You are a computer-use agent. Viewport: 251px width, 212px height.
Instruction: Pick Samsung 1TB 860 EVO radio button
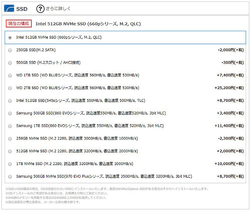click(x=10, y=126)
